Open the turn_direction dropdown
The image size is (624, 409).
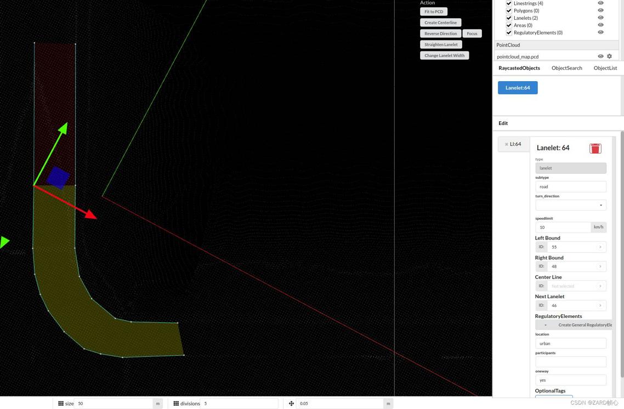click(570, 205)
